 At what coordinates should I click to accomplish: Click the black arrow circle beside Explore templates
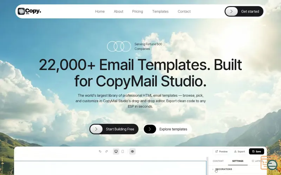tap(150, 129)
